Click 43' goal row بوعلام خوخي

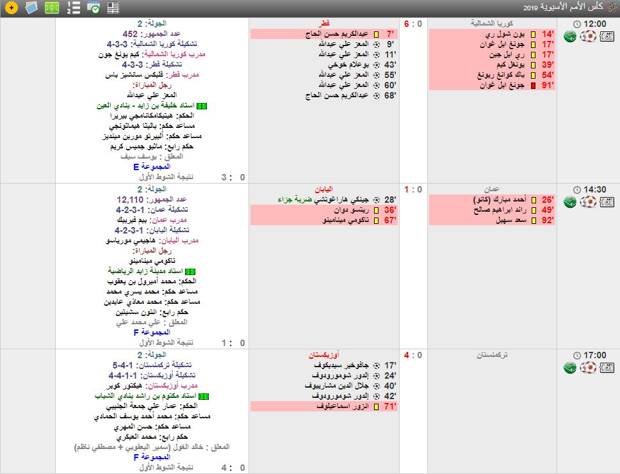click(x=324, y=65)
